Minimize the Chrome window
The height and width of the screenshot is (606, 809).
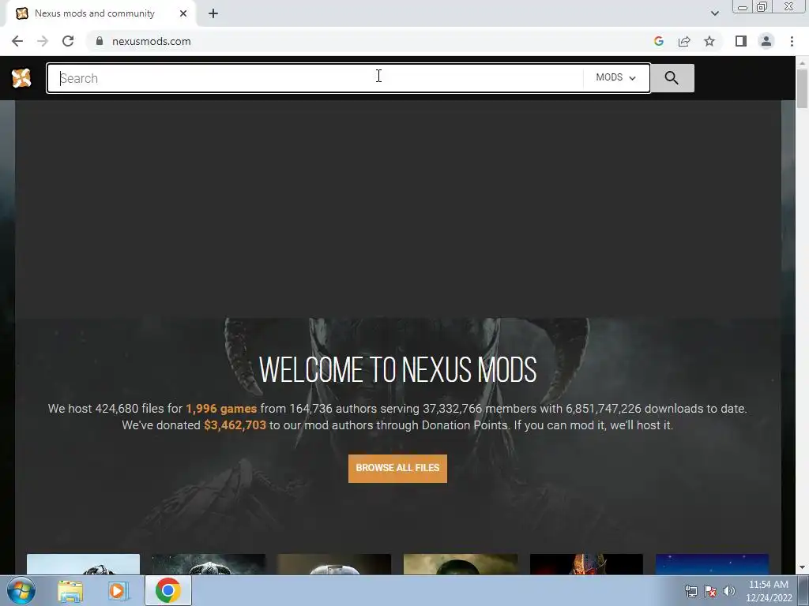click(x=743, y=6)
